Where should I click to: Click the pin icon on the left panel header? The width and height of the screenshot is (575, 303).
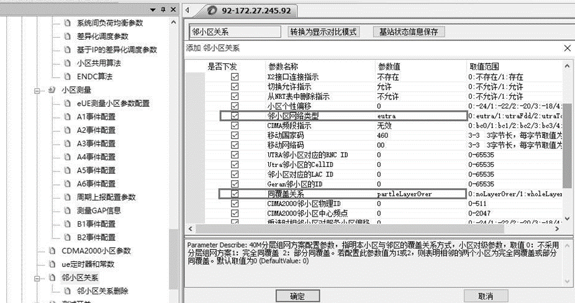[x=163, y=10]
